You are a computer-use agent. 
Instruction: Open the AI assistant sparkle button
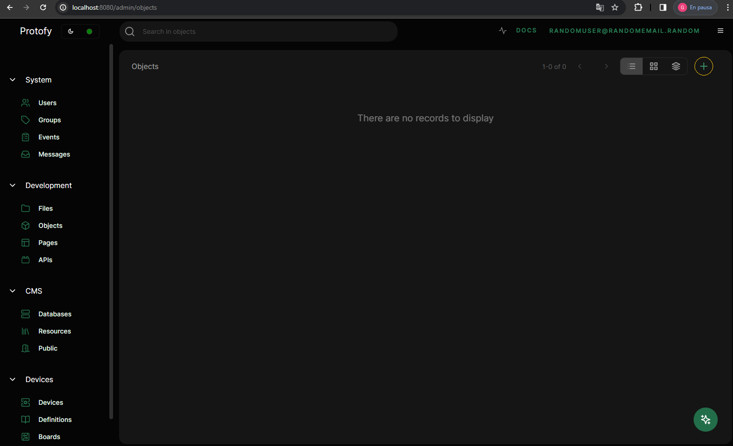coord(705,420)
